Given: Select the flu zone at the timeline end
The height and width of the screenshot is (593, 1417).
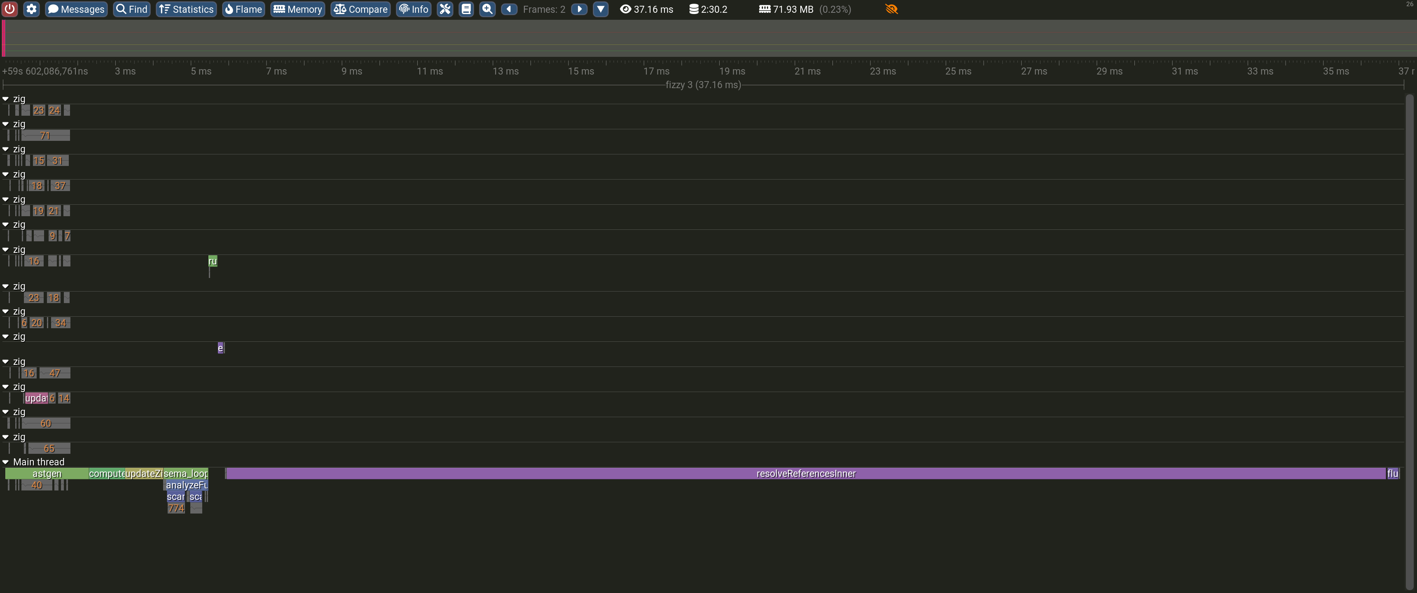Looking at the screenshot, I should [x=1392, y=474].
